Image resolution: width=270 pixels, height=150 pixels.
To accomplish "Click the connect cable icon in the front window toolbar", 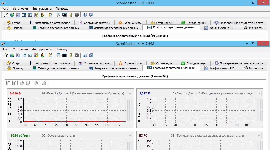I will tap(6, 55).
